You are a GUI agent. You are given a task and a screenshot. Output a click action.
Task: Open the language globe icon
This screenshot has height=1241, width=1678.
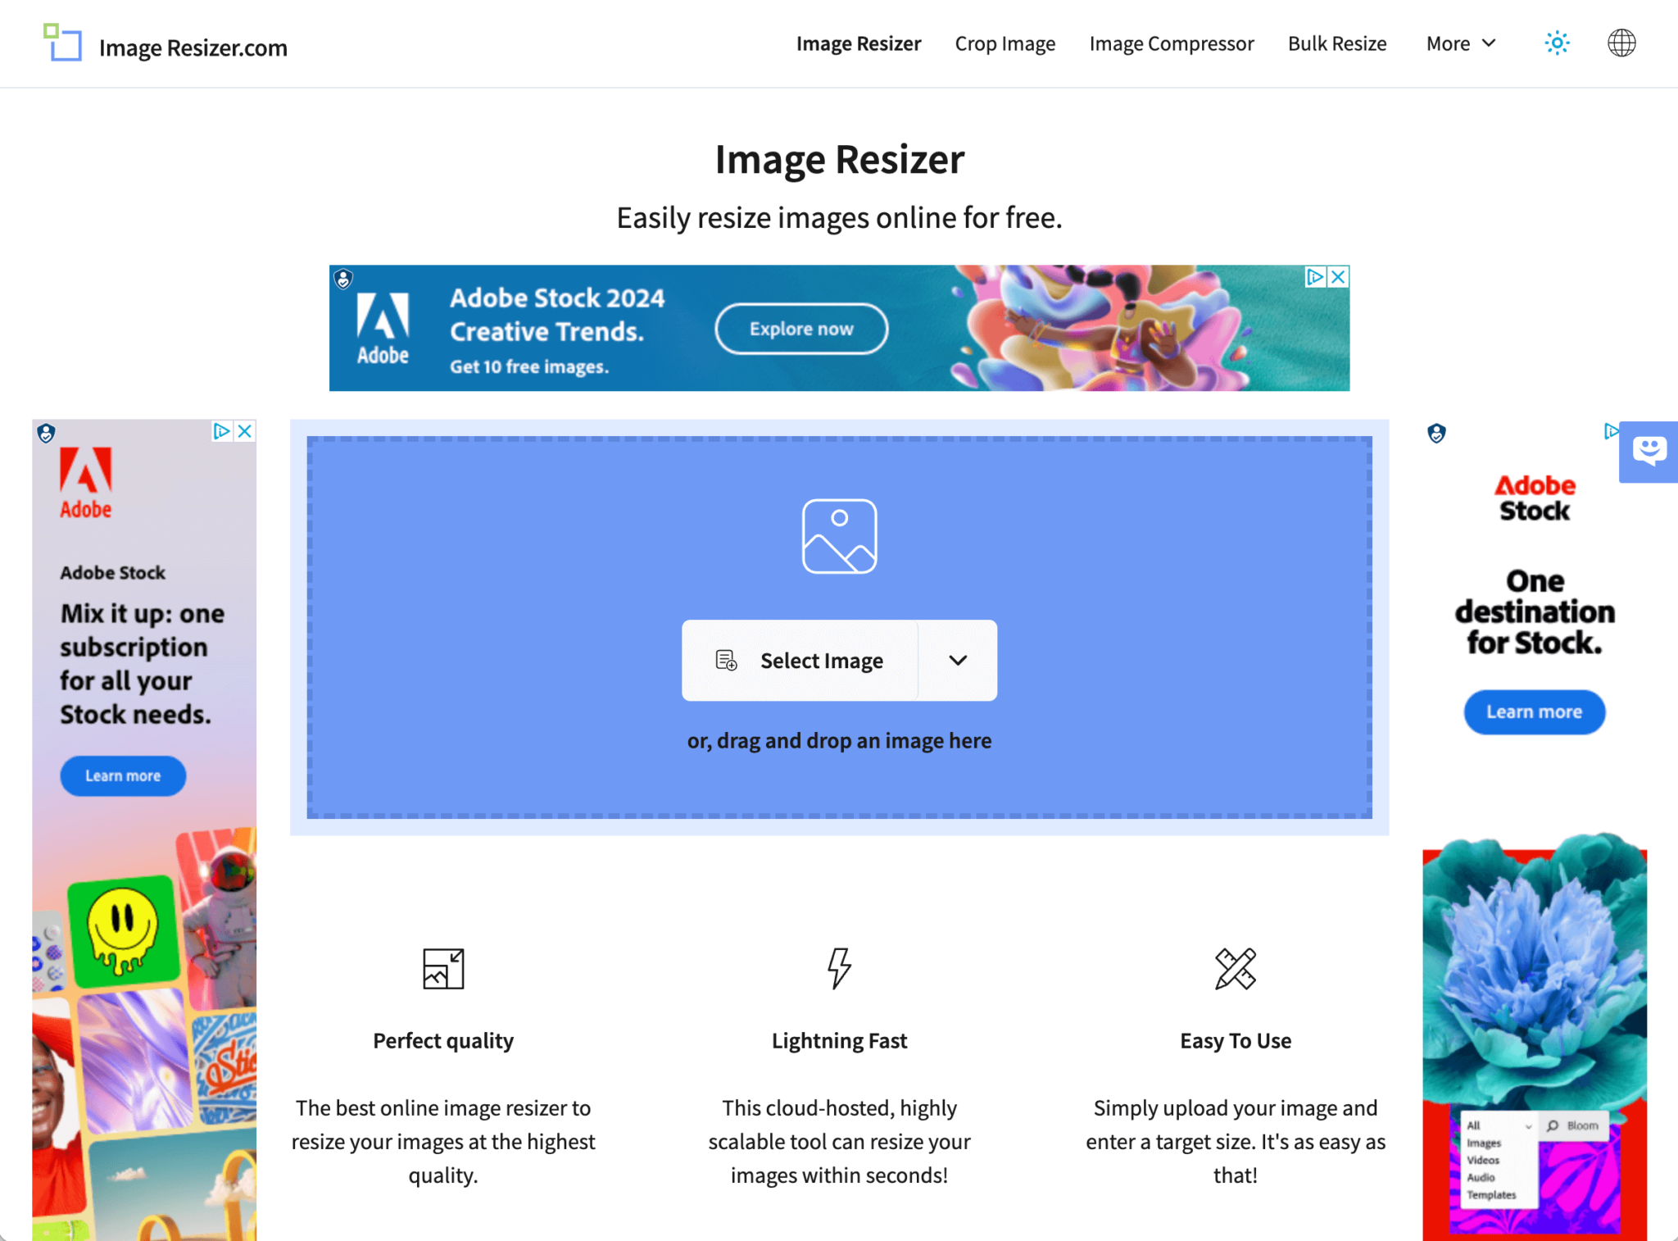point(1621,43)
